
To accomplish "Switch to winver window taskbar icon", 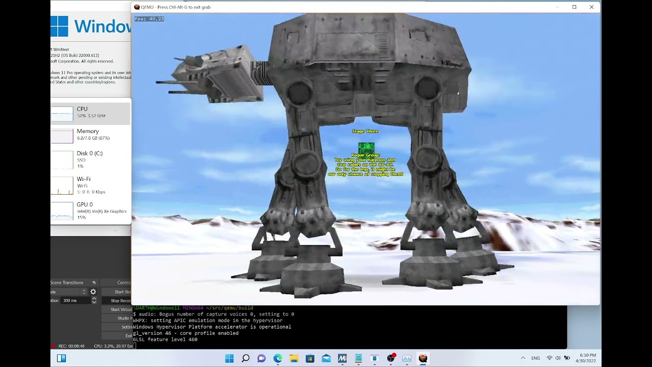I will pos(374,358).
